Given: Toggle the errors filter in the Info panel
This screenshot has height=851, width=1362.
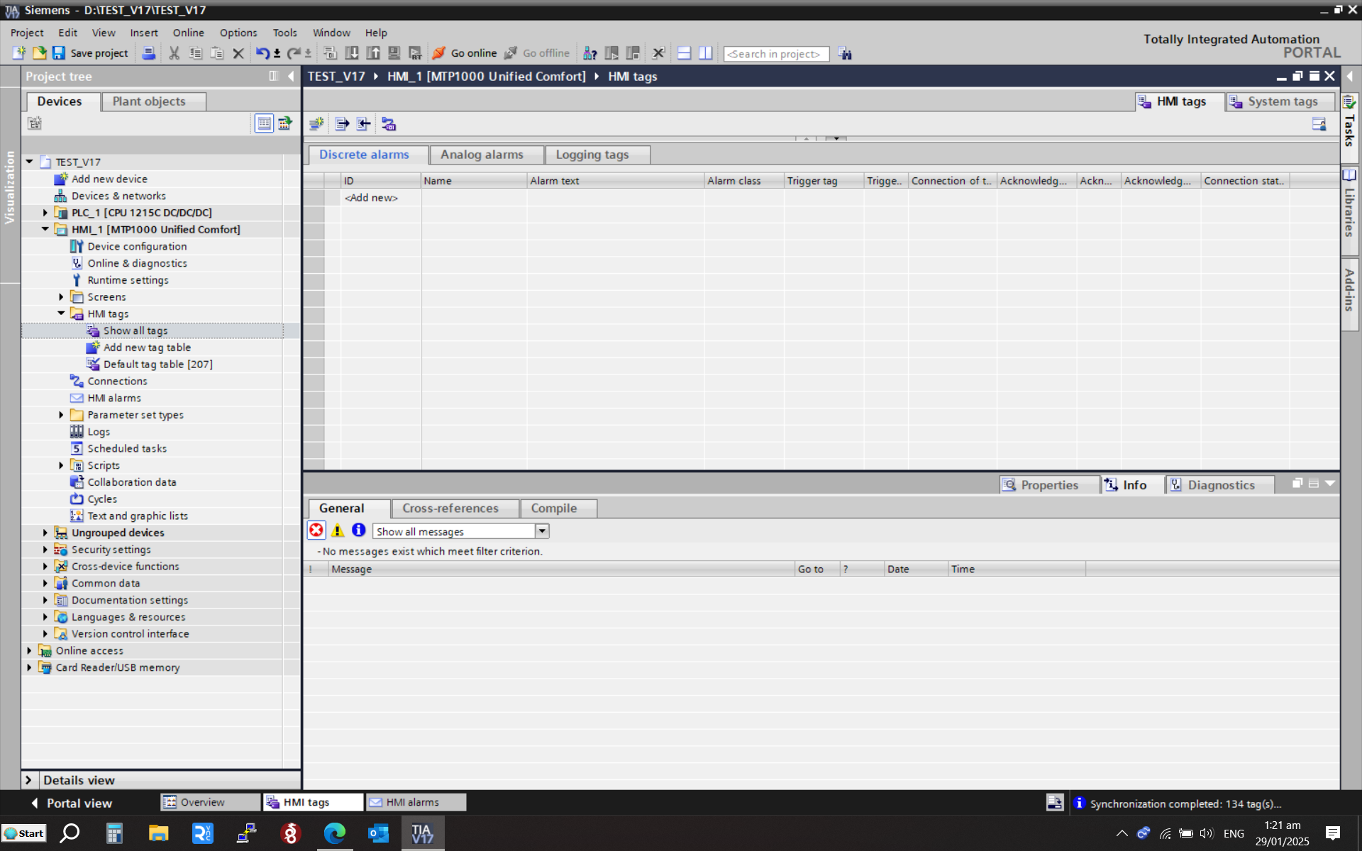Looking at the screenshot, I should tap(316, 530).
